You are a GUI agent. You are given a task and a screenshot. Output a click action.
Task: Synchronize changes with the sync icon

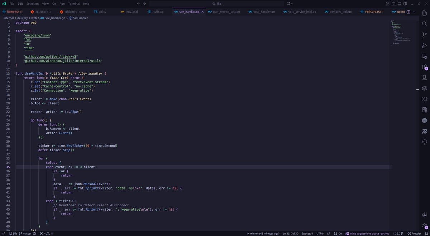(x=34, y=233)
